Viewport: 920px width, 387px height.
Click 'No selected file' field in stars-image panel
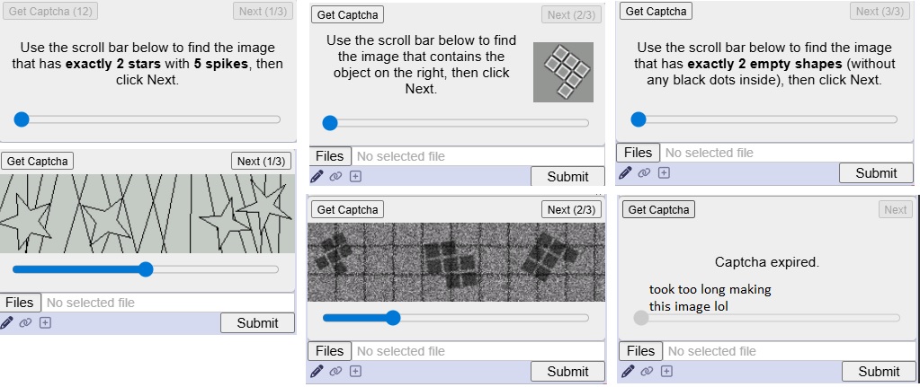pos(168,303)
